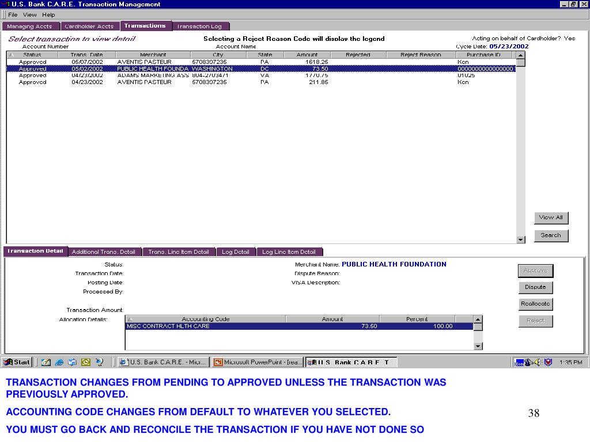Sort by Merchant column header
This screenshot has width=590, height=442.
153,55
